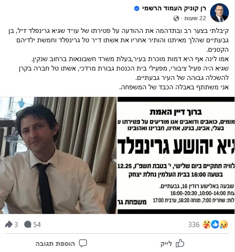Image resolution: width=235 pixels, height=252 pixels.
Task: Open page name רן קוניק העמוד הרשמי
Action: [x=174, y=8]
